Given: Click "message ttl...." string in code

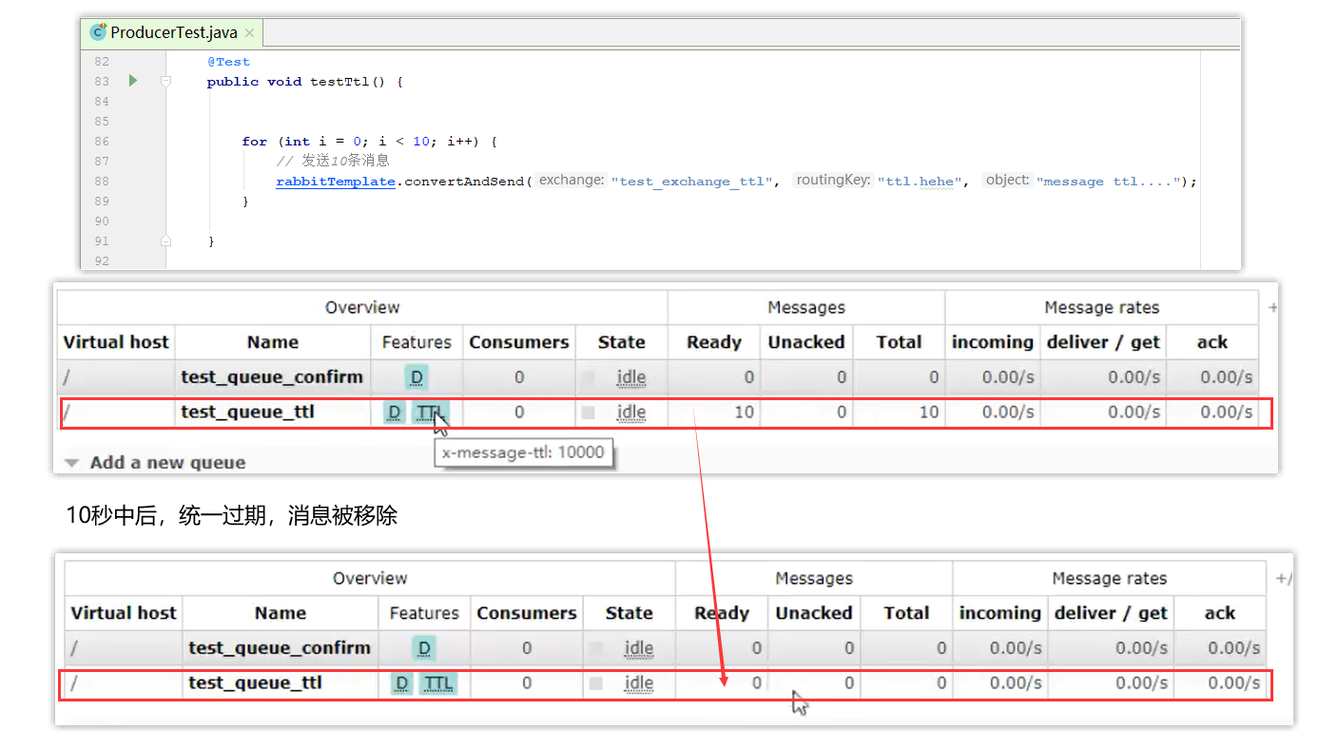Looking at the screenshot, I should click(1109, 182).
